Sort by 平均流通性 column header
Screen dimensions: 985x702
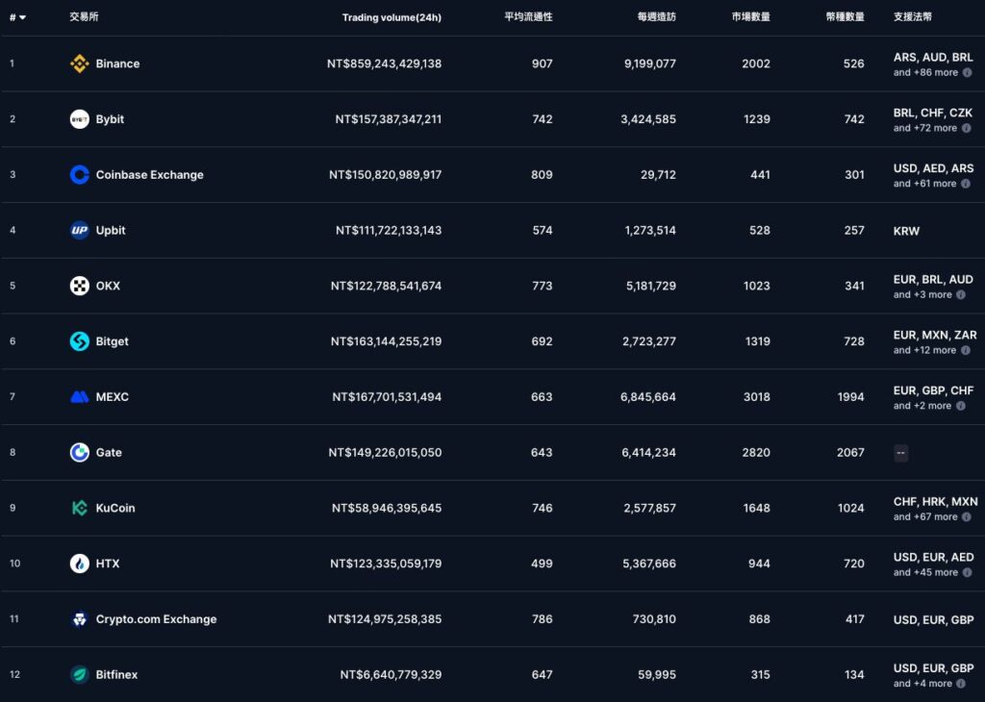tap(528, 17)
